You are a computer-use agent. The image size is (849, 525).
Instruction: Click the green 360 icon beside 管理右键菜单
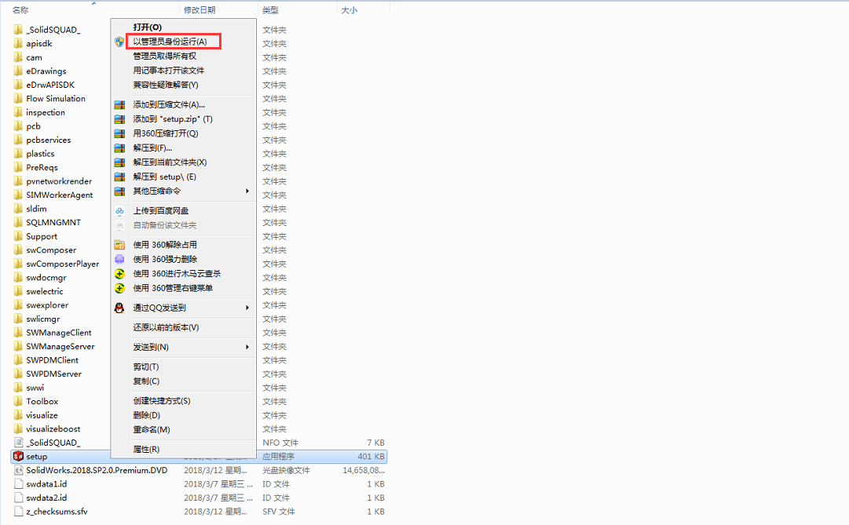click(x=119, y=289)
